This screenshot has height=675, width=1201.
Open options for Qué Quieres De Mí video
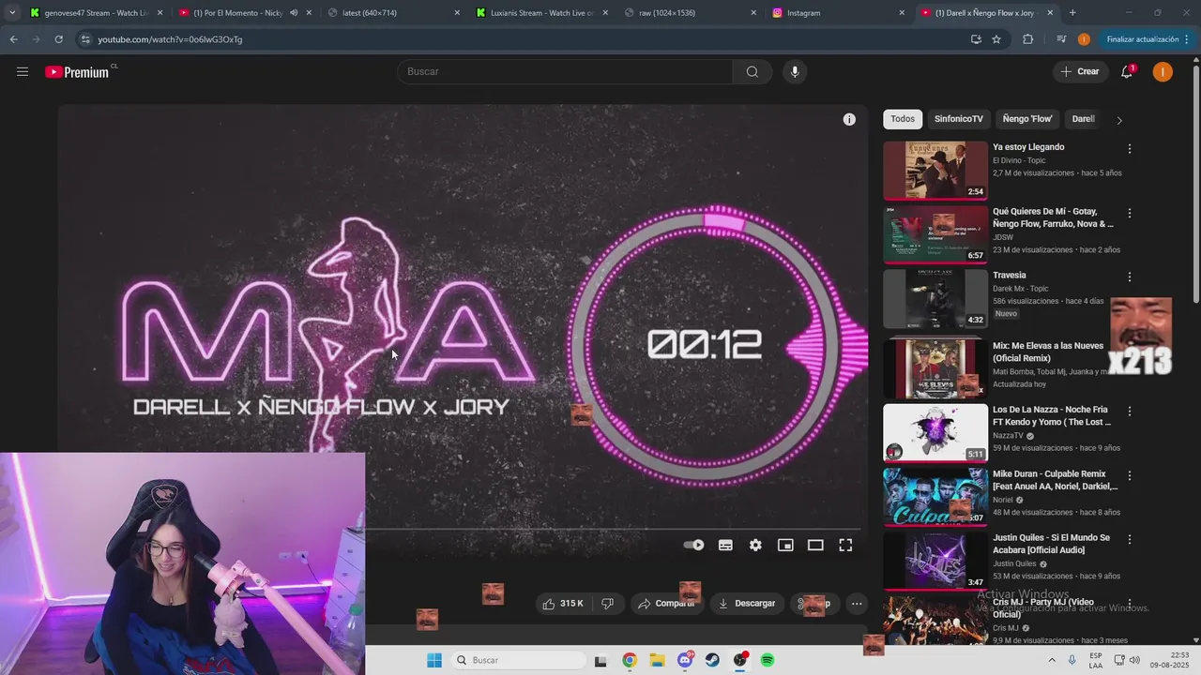point(1130,213)
